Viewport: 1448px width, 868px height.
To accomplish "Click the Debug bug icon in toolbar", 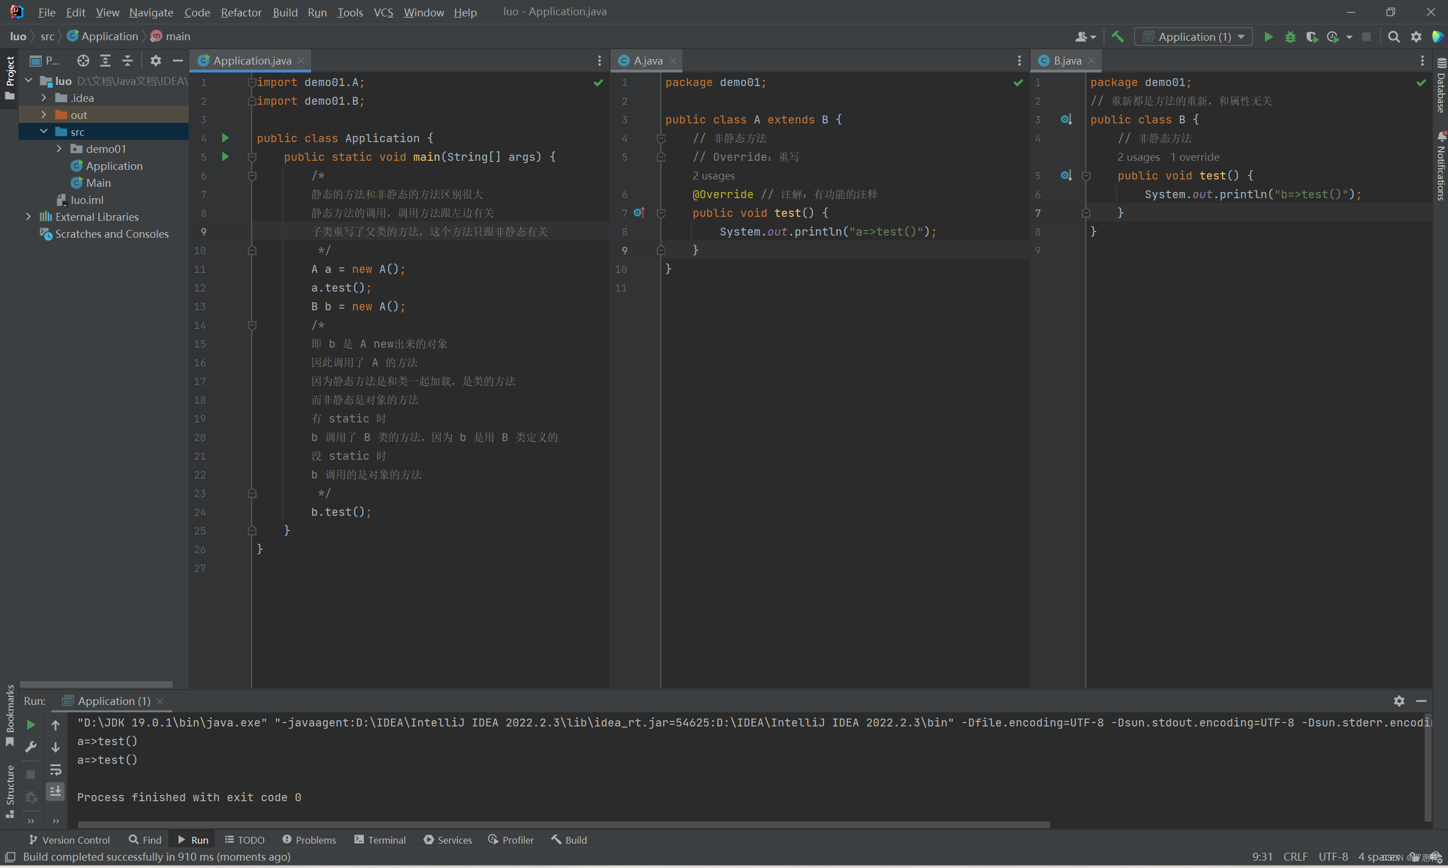I will [1290, 37].
